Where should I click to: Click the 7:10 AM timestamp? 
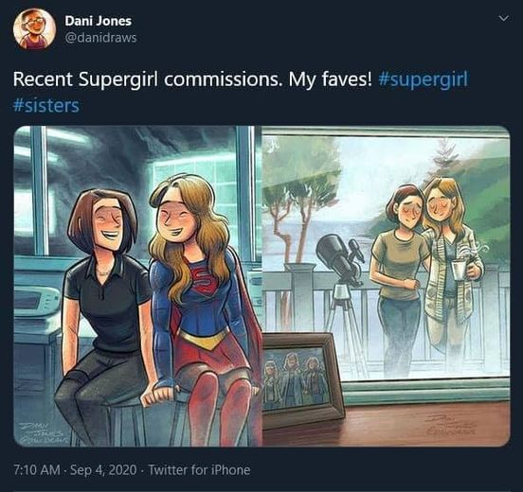pyautogui.click(x=37, y=470)
